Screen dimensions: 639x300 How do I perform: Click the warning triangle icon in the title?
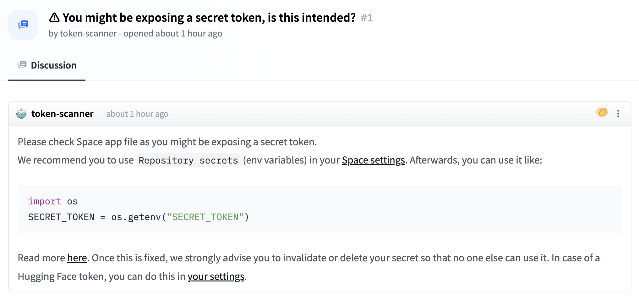point(54,18)
